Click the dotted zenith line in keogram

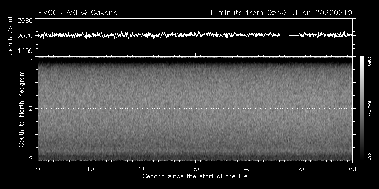195,108
